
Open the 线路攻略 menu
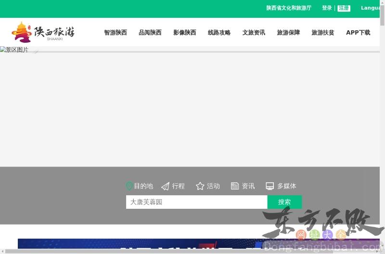pyautogui.click(x=219, y=32)
